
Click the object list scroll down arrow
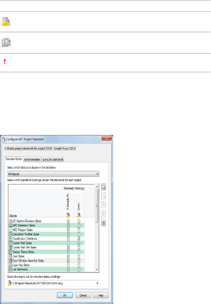pyautogui.click(x=97, y=270)
